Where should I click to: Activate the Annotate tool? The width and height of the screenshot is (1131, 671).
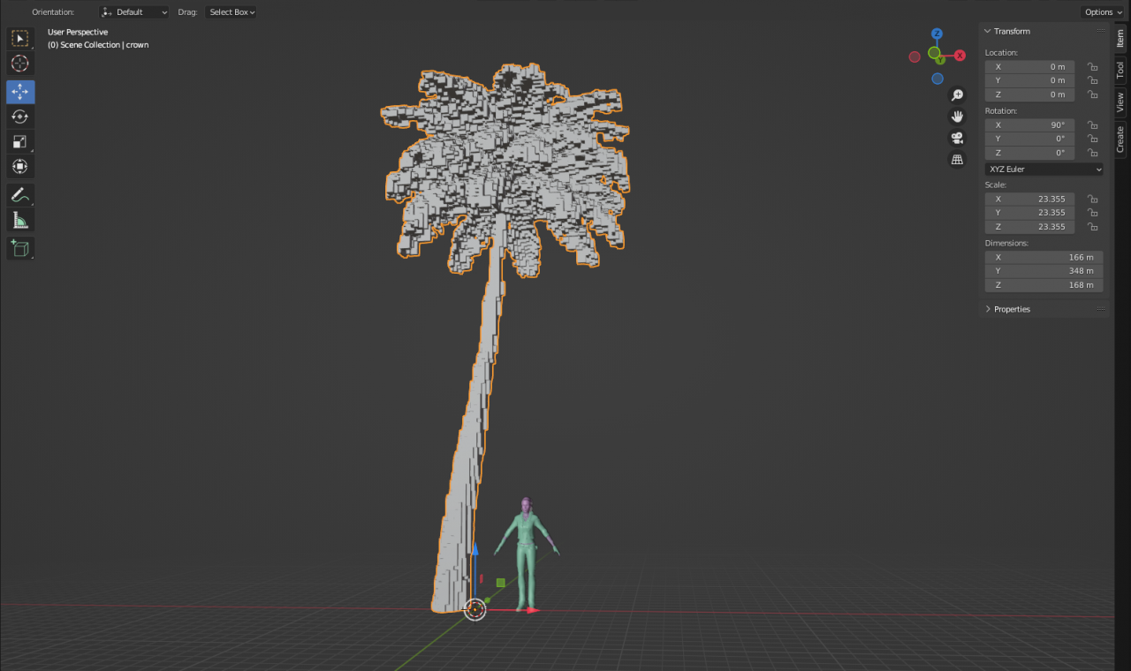click(x=20, y=194)
